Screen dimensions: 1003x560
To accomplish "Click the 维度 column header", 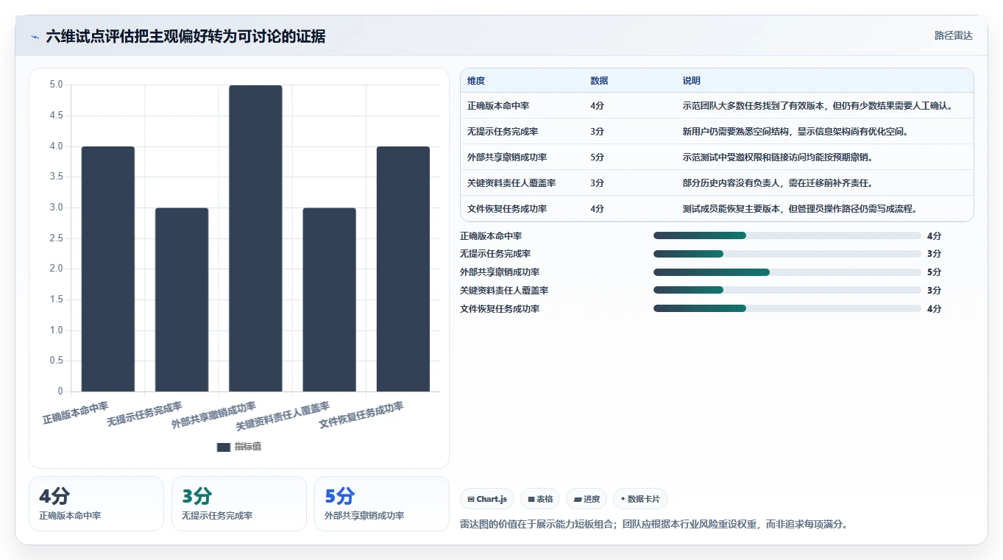I will [x=476, y=81].
